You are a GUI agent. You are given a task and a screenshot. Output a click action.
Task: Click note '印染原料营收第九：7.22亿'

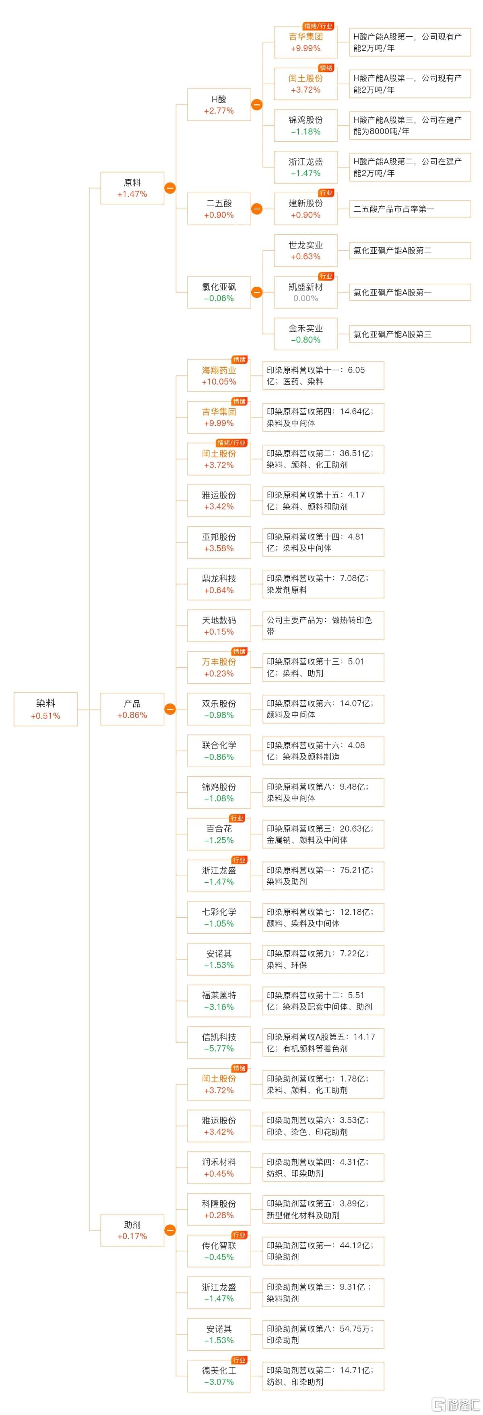point(323,959)
